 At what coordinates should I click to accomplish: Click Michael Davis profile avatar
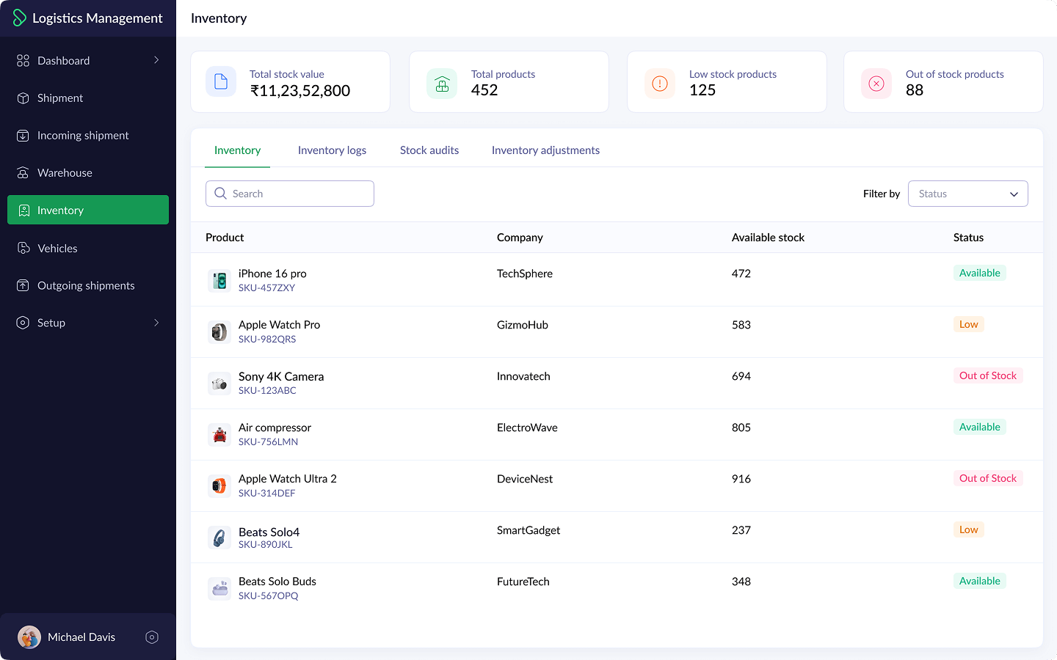point(29,637)
